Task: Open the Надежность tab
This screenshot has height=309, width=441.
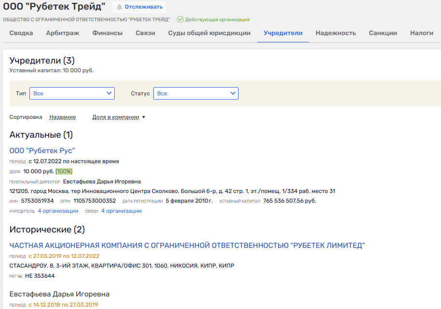Action: click(335, 33)
